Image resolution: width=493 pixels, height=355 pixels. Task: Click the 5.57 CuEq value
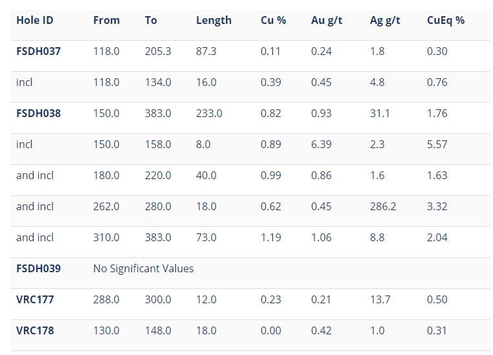437,144
